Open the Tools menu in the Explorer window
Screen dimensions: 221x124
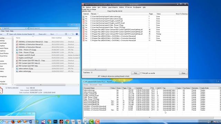[7, 31]
